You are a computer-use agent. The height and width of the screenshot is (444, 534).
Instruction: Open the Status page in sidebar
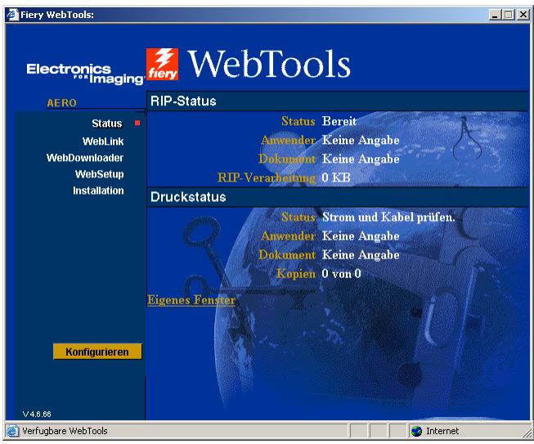tap(107, 123)
